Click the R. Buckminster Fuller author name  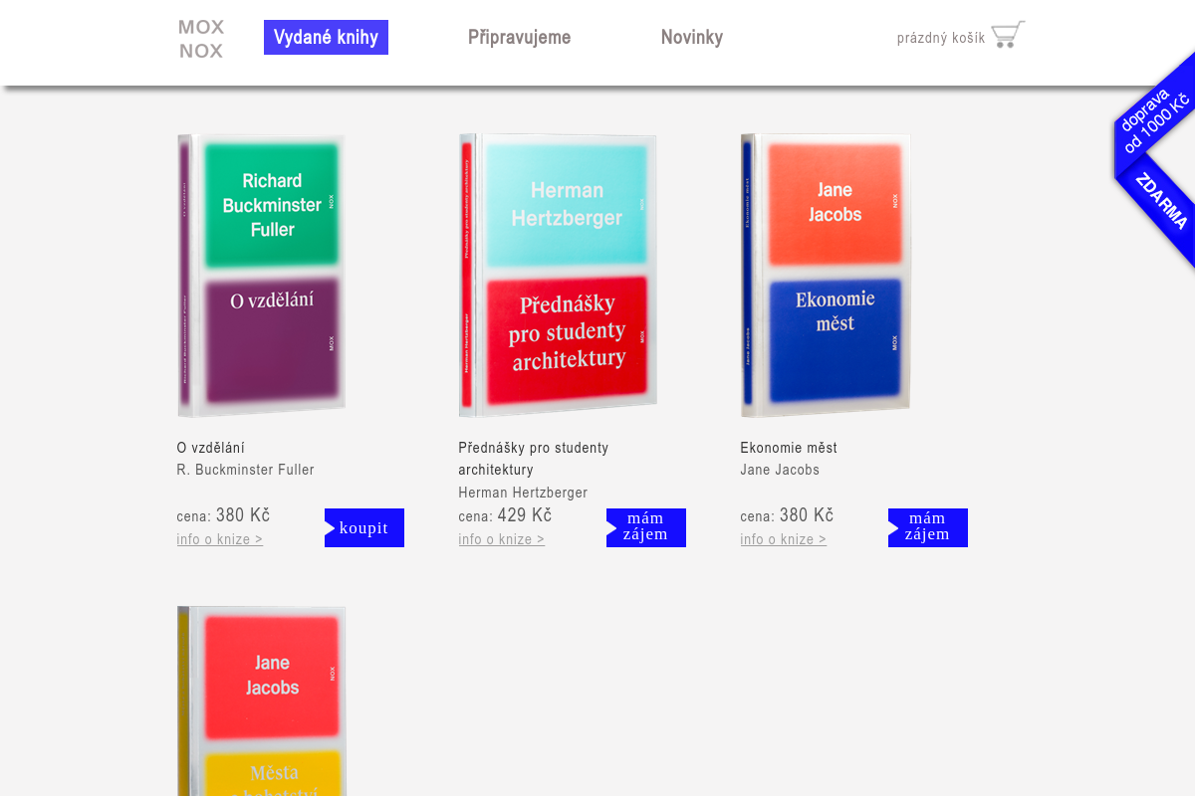[246, 470]
